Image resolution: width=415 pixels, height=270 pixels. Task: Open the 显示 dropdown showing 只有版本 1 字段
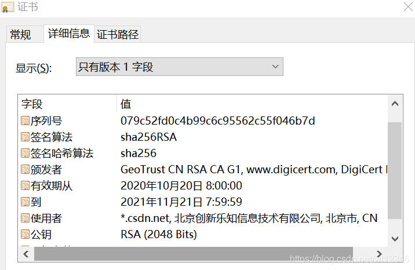(180, 67)
